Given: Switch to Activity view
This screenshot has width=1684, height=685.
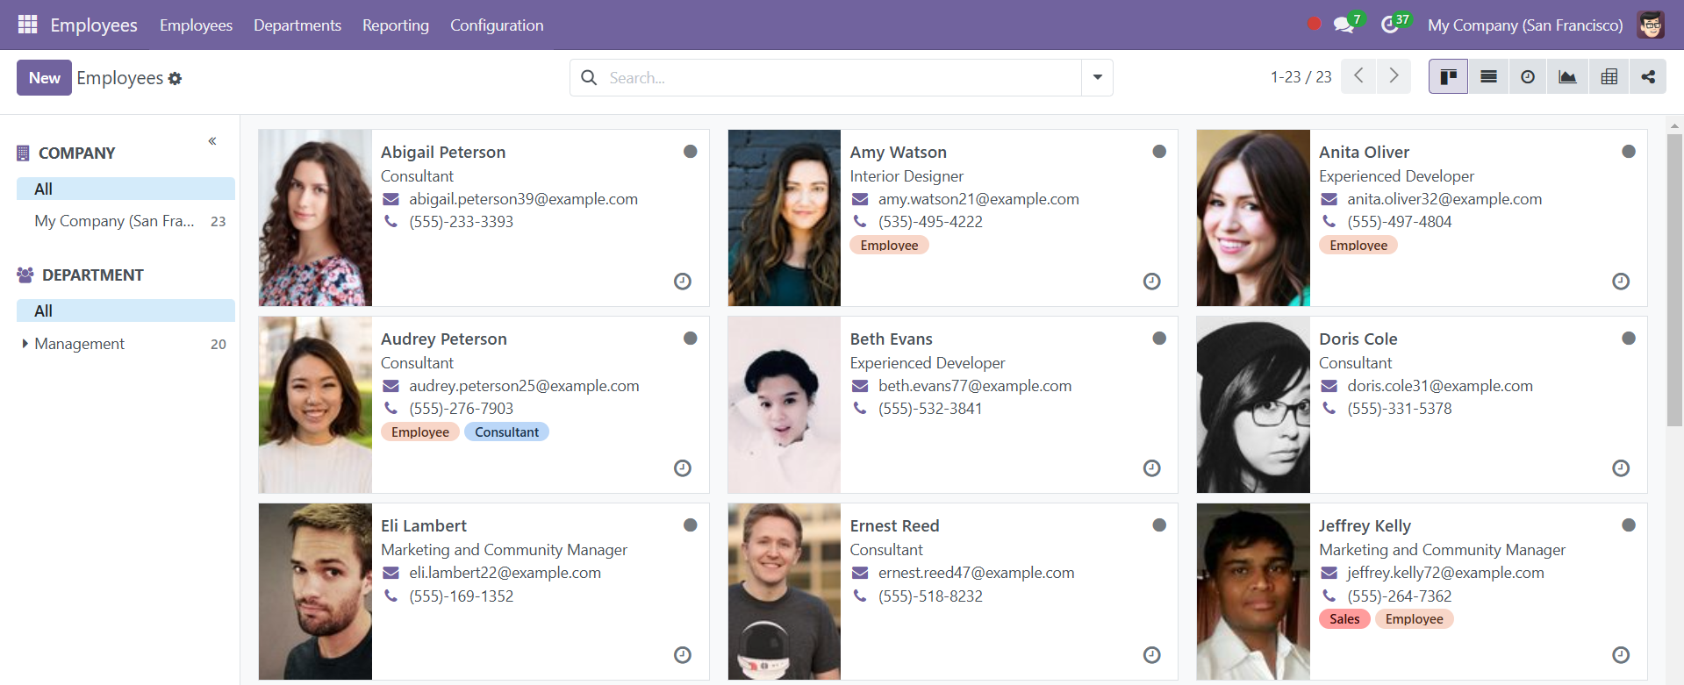Looking at the screenshot, I should [1528, 77].
